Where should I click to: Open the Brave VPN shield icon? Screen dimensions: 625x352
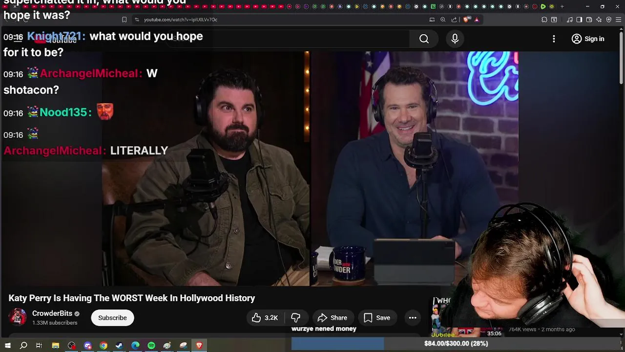(x=609, y=20)
